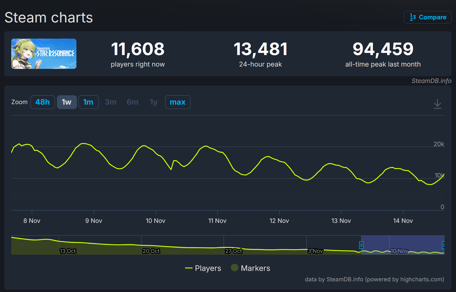This screenshot has height=292, width=456.
Task: Click the 9 Nov axis label
Action: click(94, 221)
